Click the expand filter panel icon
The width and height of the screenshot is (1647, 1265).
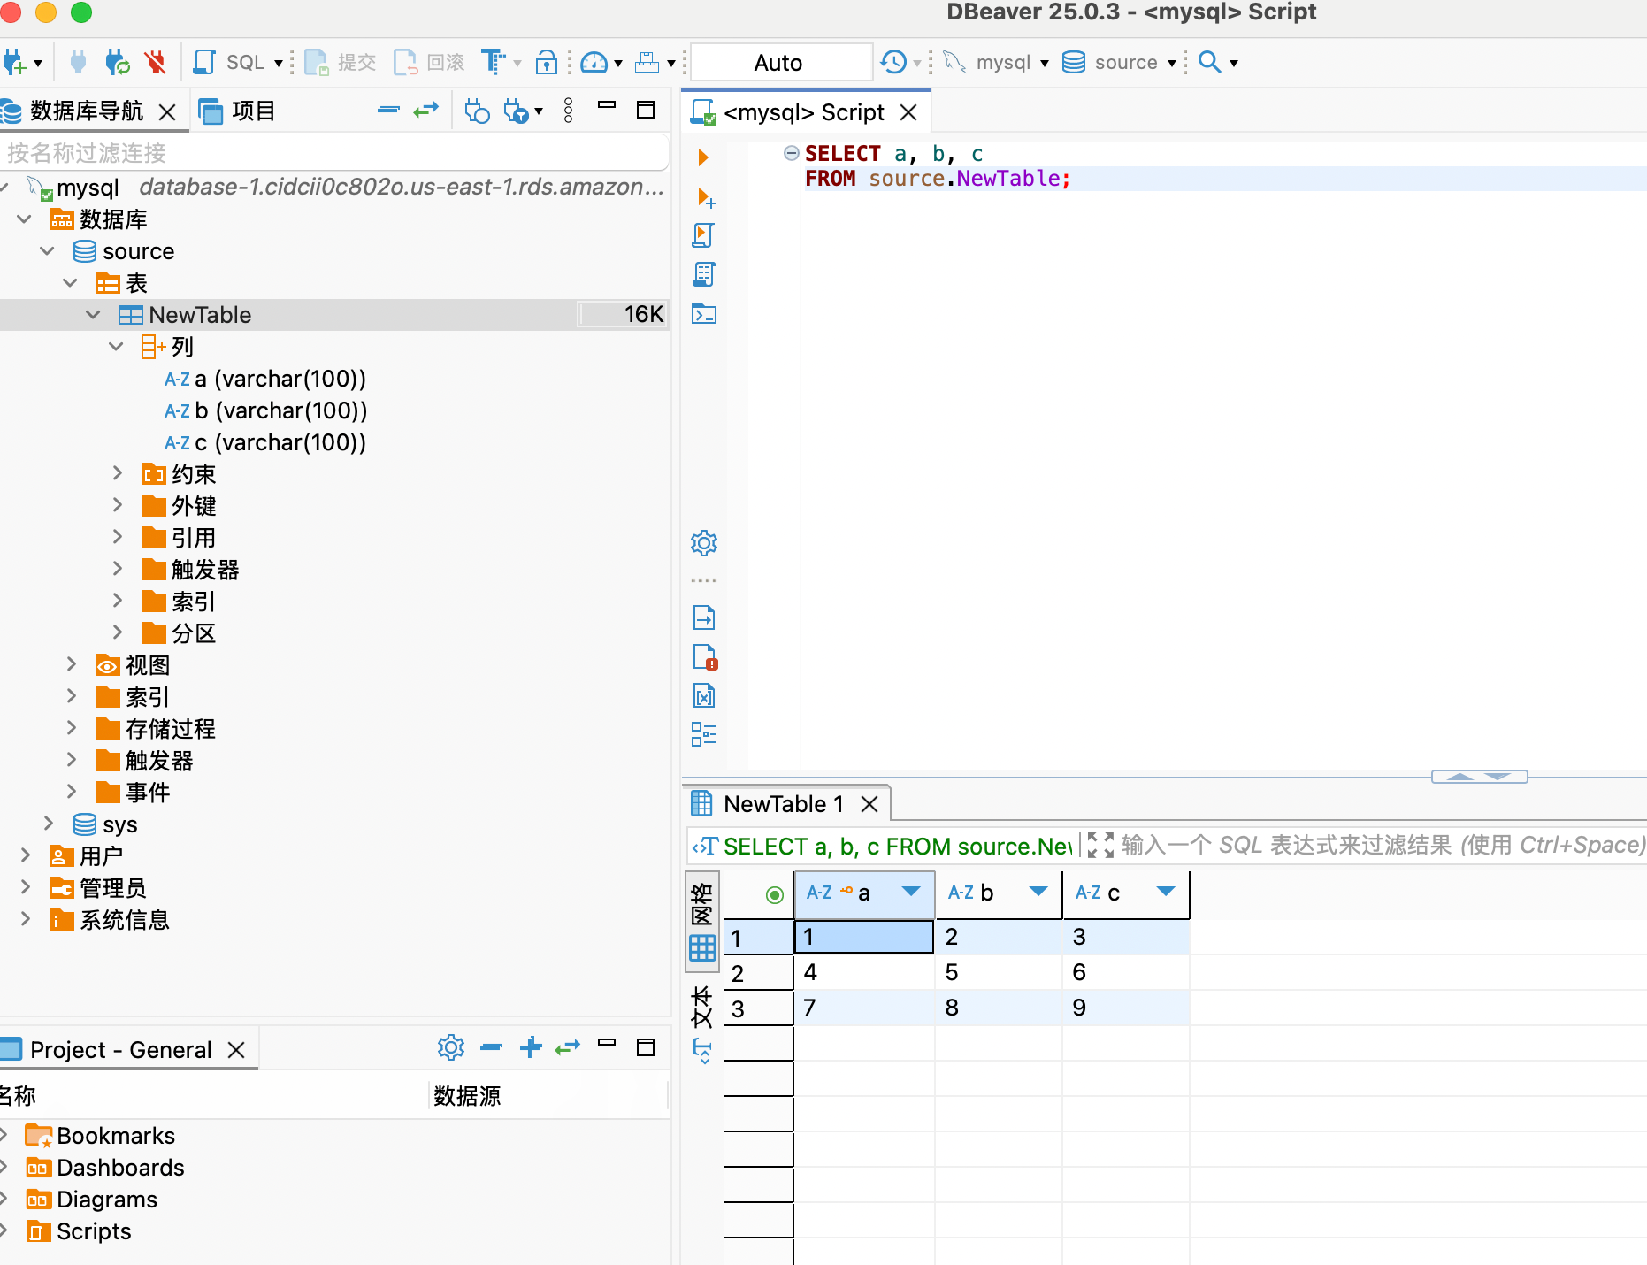pos(1100,846)
